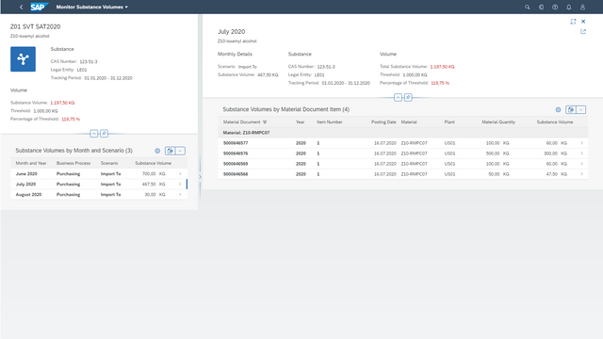Navigate with chevron on row 5000646569

(582, 164)
